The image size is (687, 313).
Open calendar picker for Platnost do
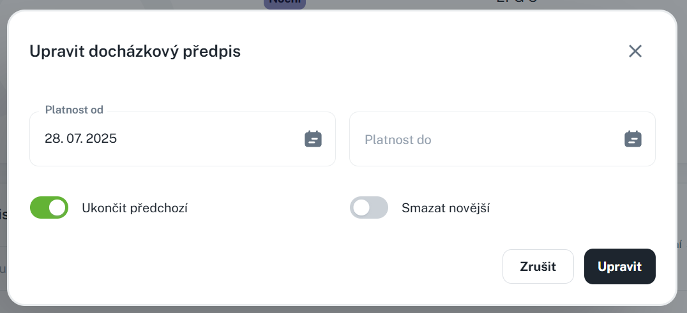click(x=632, y=139)
